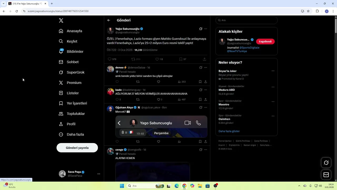Bookmark Oğulcan Akçe's reply

coord(200,142)
